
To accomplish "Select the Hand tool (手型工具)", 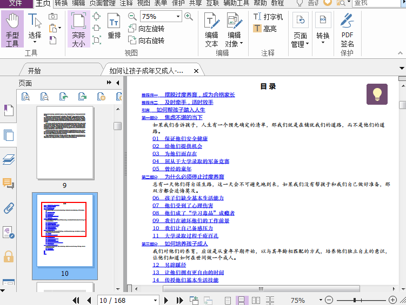I will point(12,29).
